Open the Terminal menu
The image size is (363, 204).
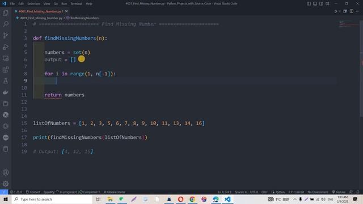click(76, 4)
